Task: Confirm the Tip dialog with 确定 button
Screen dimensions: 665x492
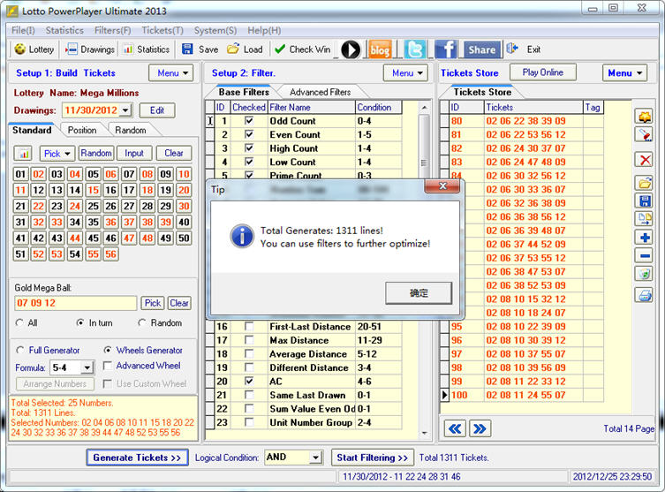Action: (x=419, y=293)
